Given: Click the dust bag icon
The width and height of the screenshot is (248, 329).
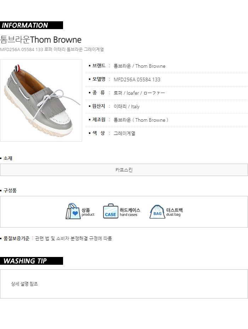Looking at the screenshot, I should (x=157, y=212).
